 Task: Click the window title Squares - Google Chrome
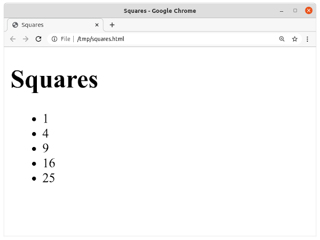[x=160, y=11]
